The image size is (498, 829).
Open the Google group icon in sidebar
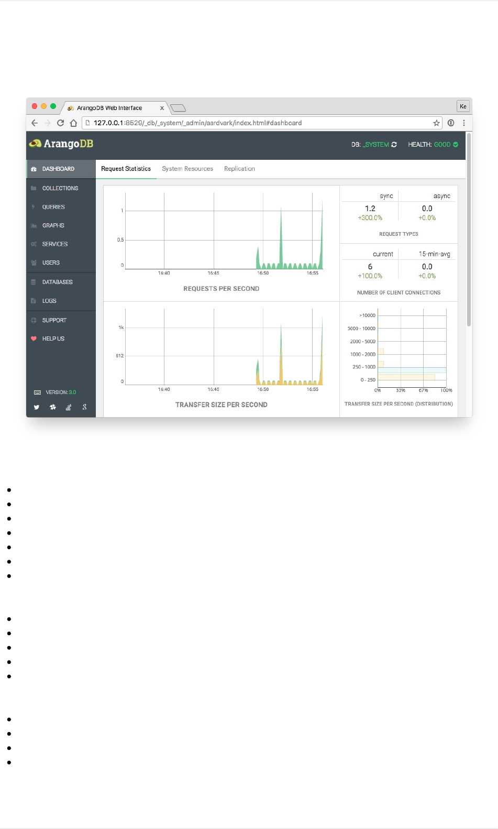click(x=84, y=407)
